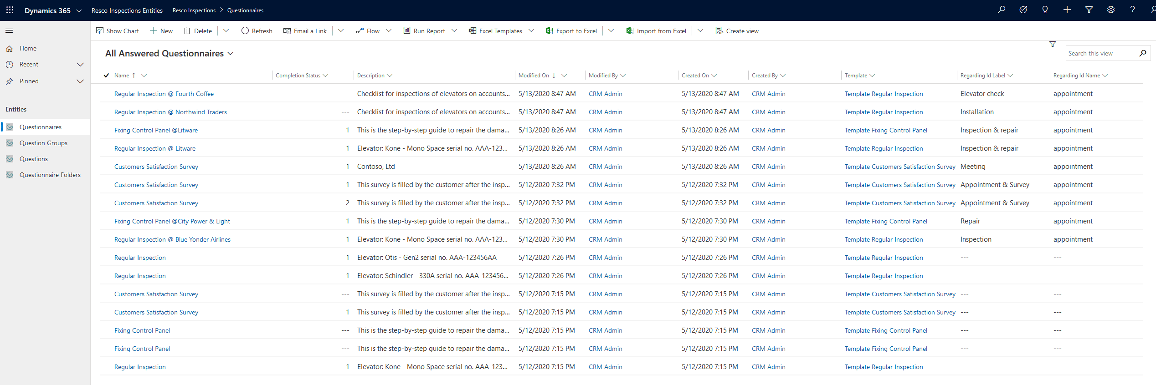Click the Elevator check cell

point(982,94)
